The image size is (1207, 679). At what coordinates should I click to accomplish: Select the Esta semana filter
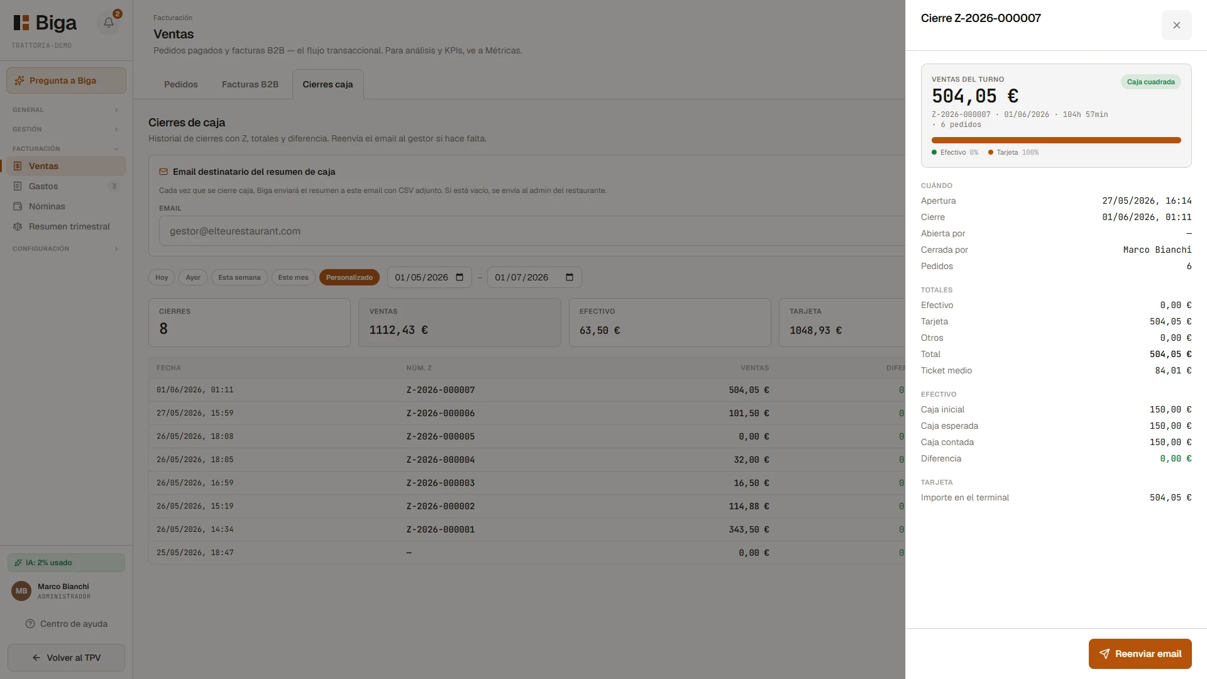[239, 277]
